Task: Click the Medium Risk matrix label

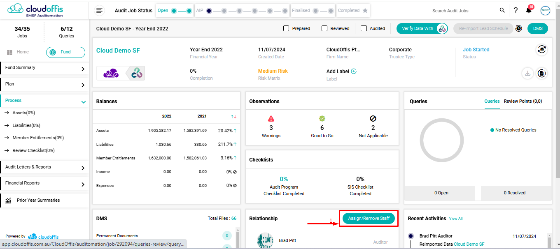Action: 273,71
